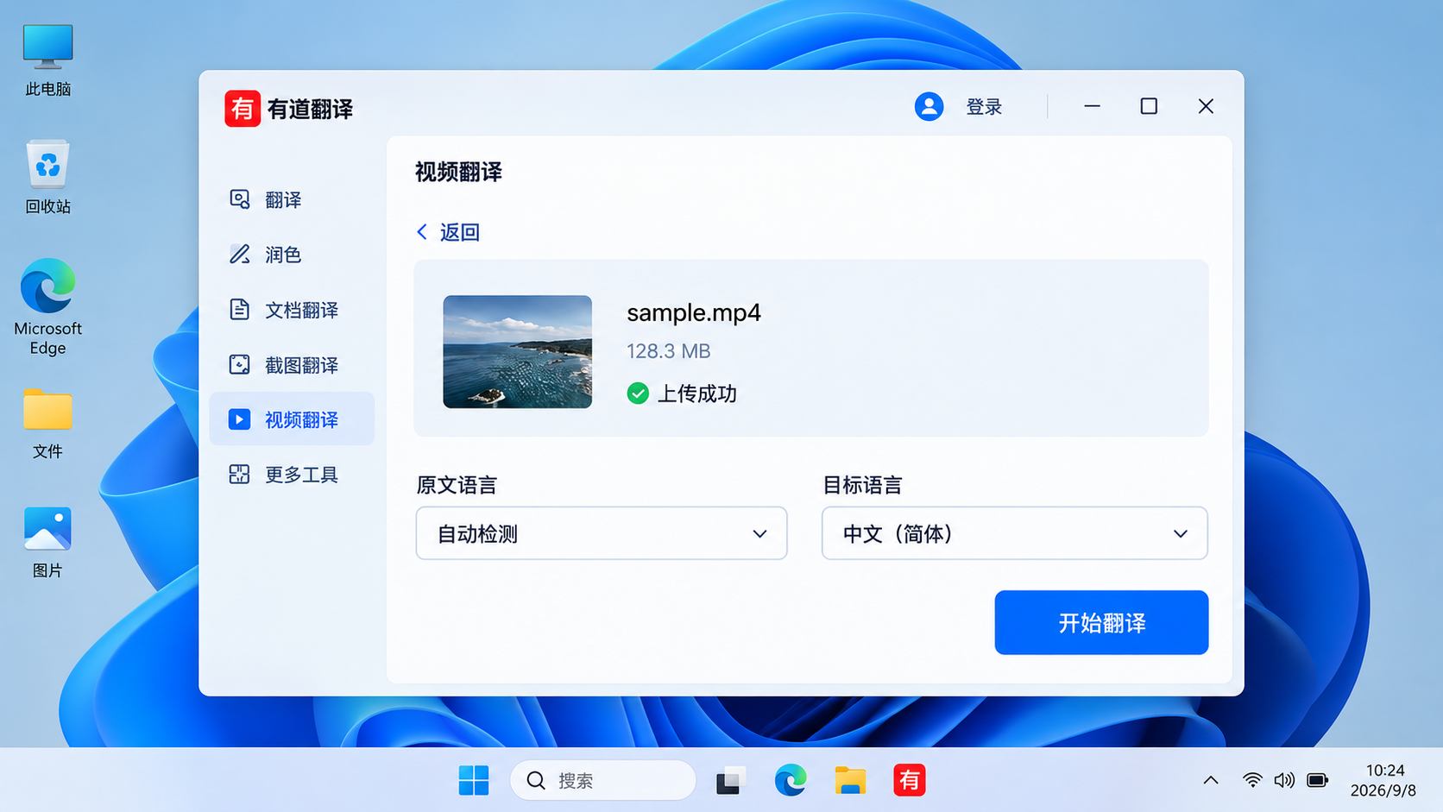
Task: Open the Windows Start menu
Action: click(473, 780)
